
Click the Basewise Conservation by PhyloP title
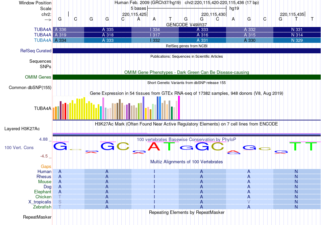187,139
